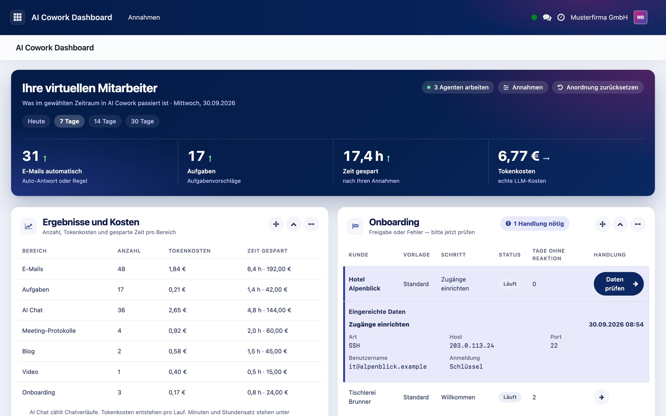This screenshot has width=666, height=416.
Task: Click Musterfirma GmbH company name
Action: tap(599, 17)
